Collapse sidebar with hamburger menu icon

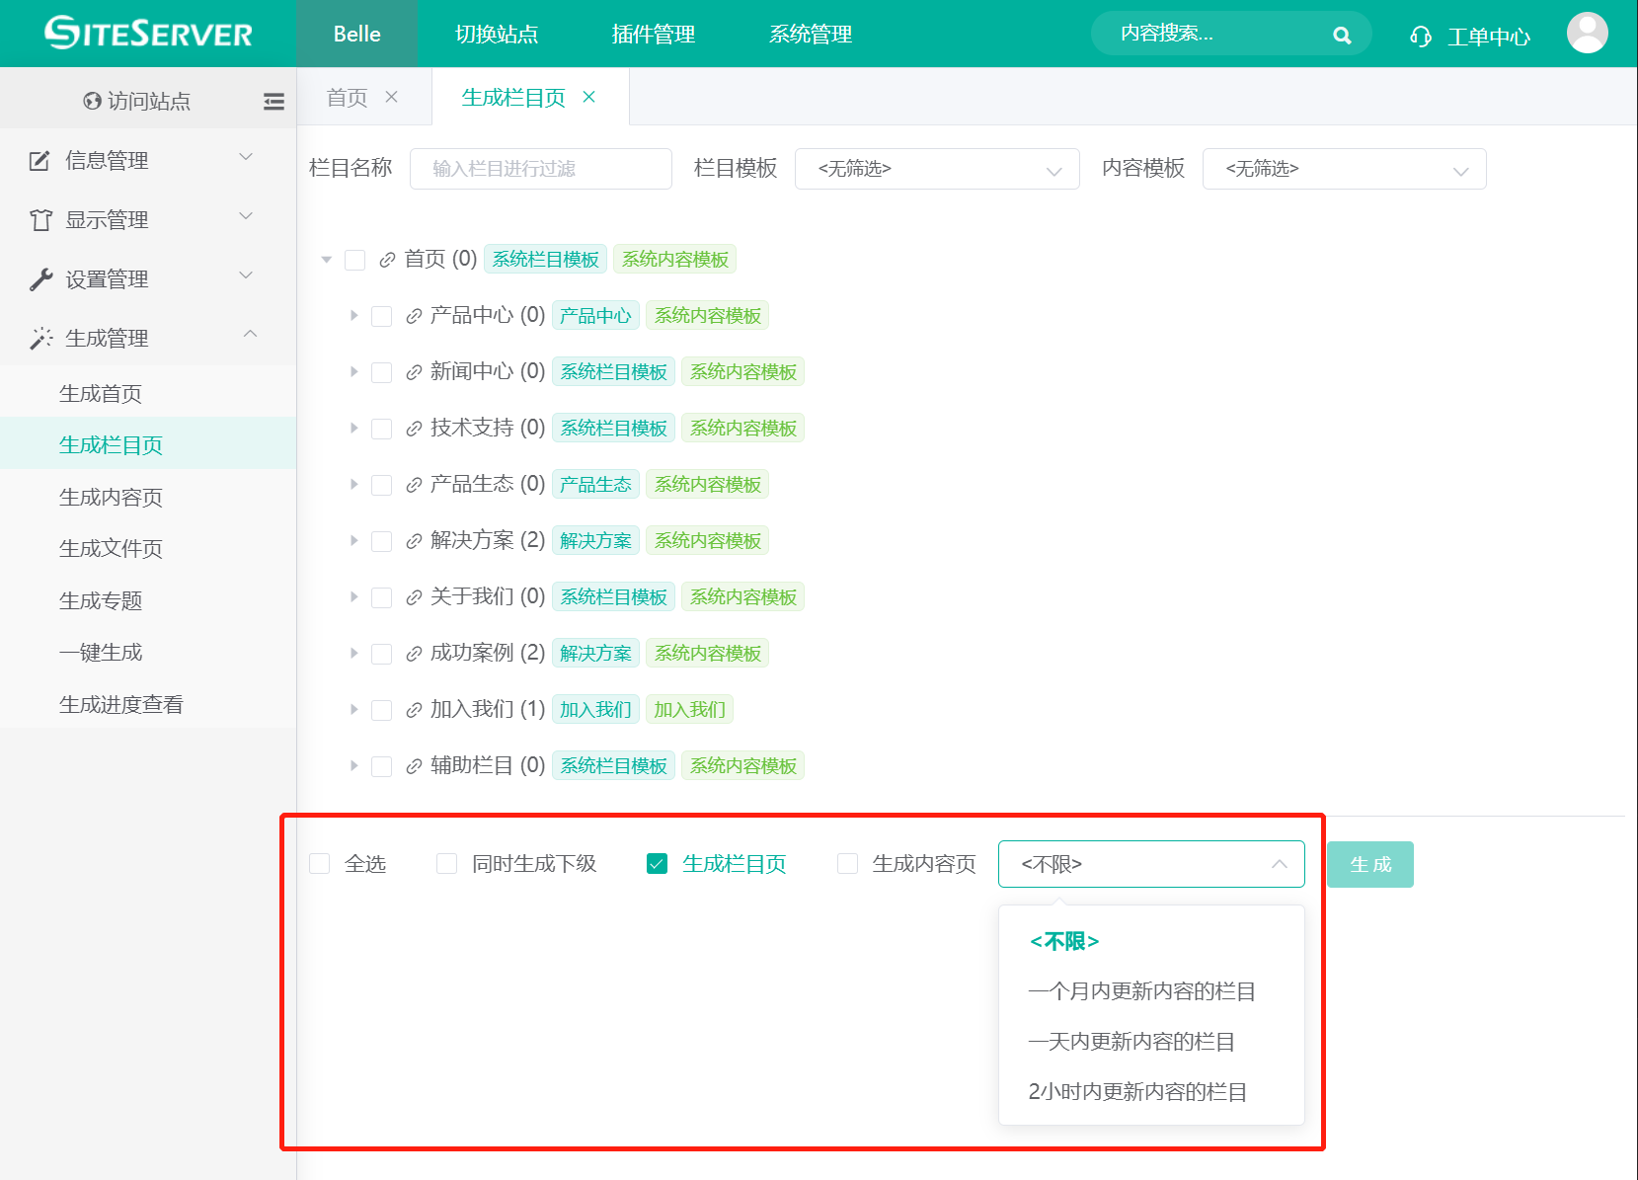coord(273,101)
